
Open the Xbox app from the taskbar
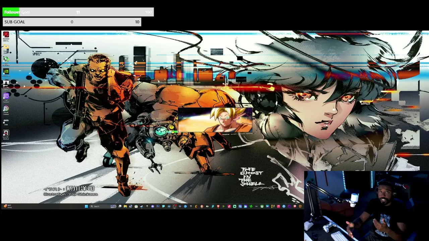click(262, 206)
